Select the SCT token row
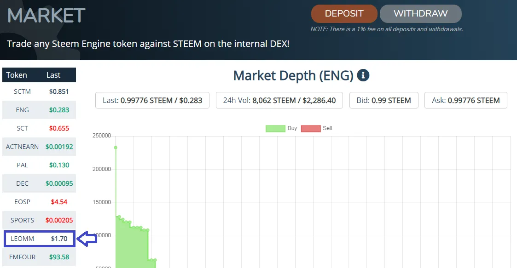Viewport: 517px width, 268px height. [x=39, y=128]
